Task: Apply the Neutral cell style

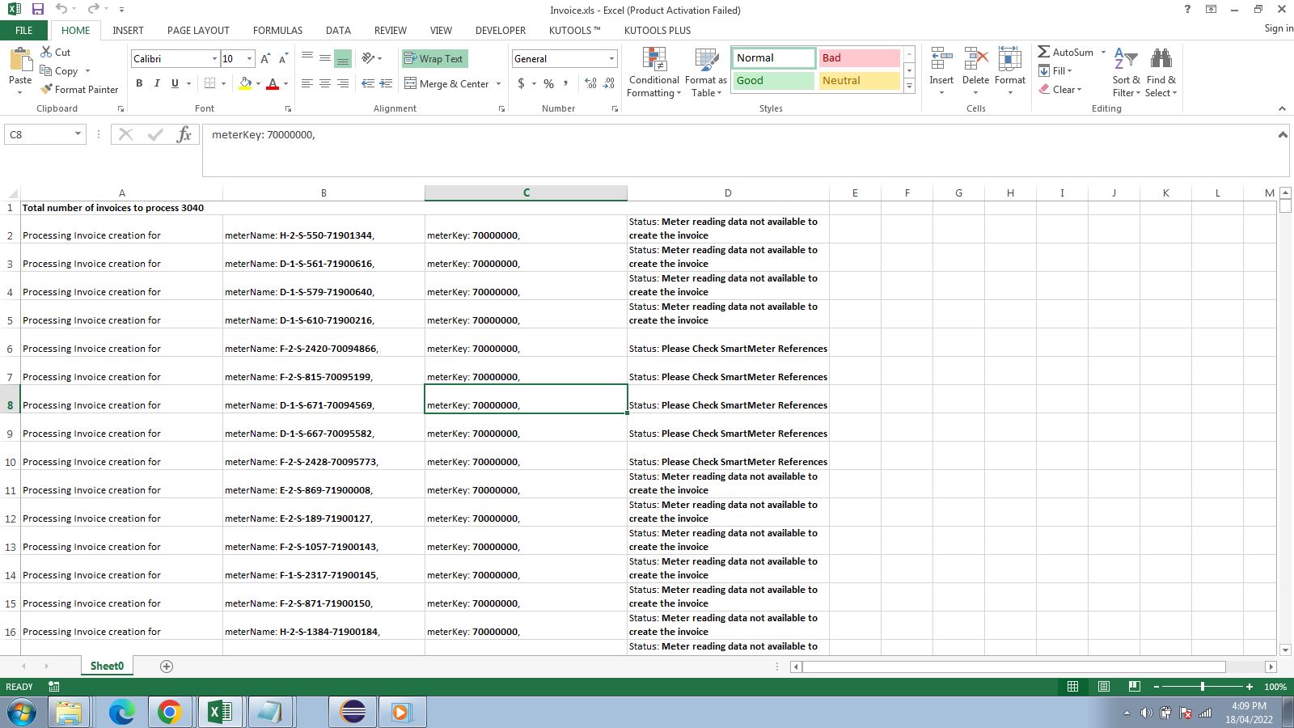Action: tap(859, 80)
